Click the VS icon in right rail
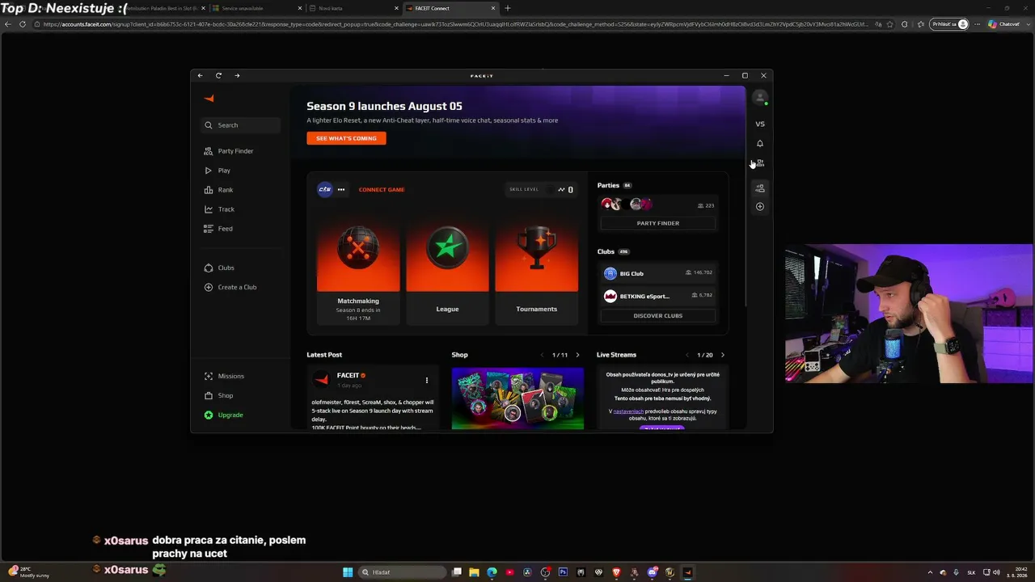The width and height of the screenshot is (1035, 582). tap(760, 124)
